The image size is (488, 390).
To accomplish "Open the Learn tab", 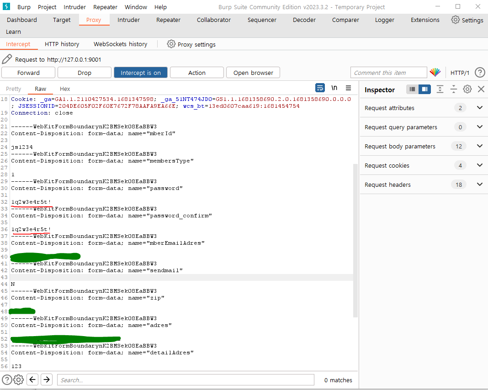I will pos(13,32).
